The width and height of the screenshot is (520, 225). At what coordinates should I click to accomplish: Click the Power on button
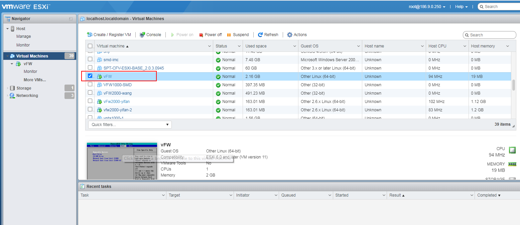pos(182,34)
